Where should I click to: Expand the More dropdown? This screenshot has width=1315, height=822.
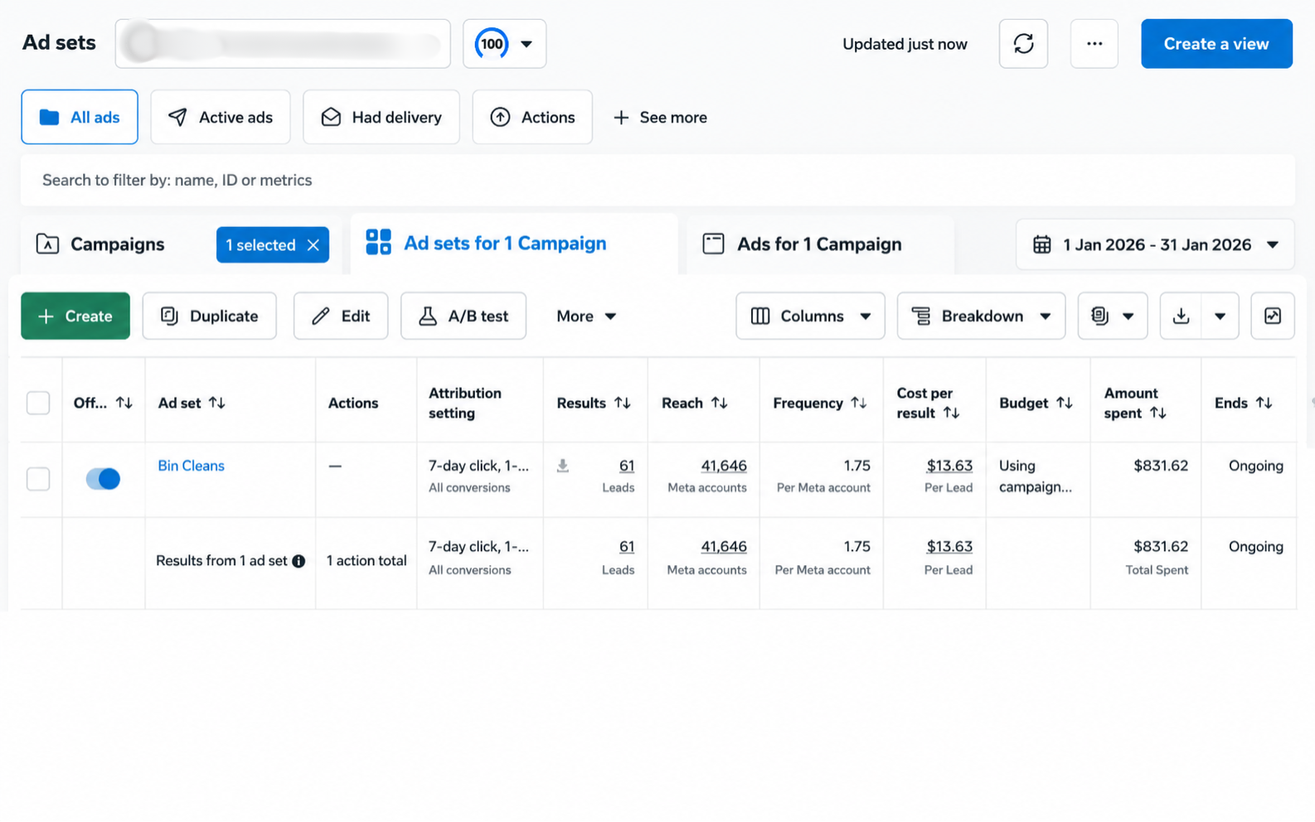tap(586, 316)
